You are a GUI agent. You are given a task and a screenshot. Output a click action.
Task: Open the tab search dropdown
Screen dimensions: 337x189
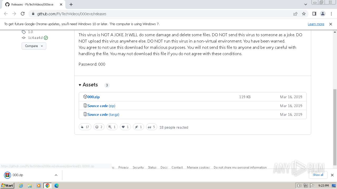pos(305,4)
